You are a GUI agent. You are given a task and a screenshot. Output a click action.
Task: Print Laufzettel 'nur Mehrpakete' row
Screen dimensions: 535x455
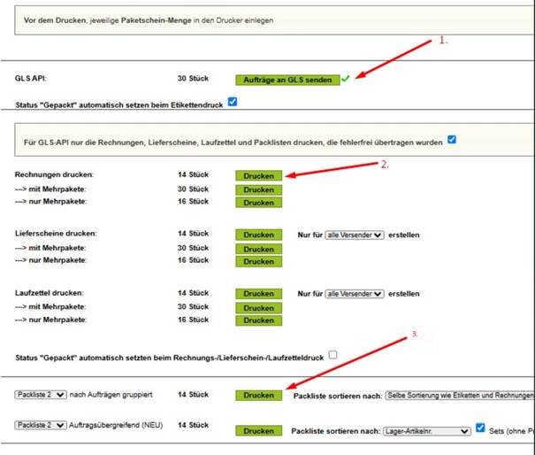(258, 320)
